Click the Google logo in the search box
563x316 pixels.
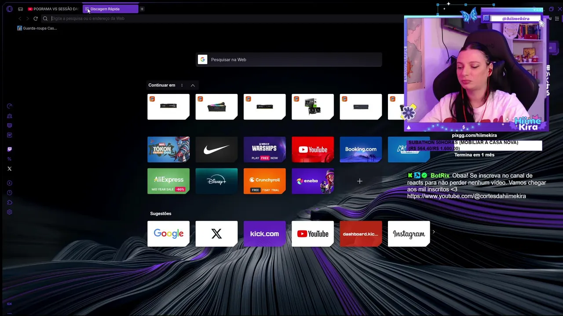tap(202, 60)
